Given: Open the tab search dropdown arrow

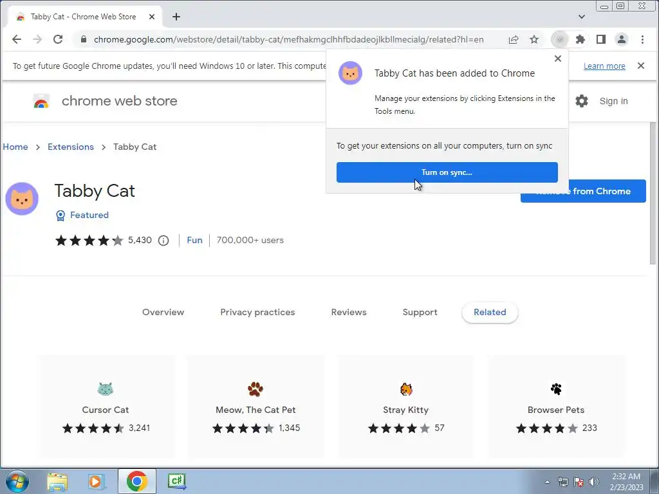Looking at the screenshot, I should 581,17.
